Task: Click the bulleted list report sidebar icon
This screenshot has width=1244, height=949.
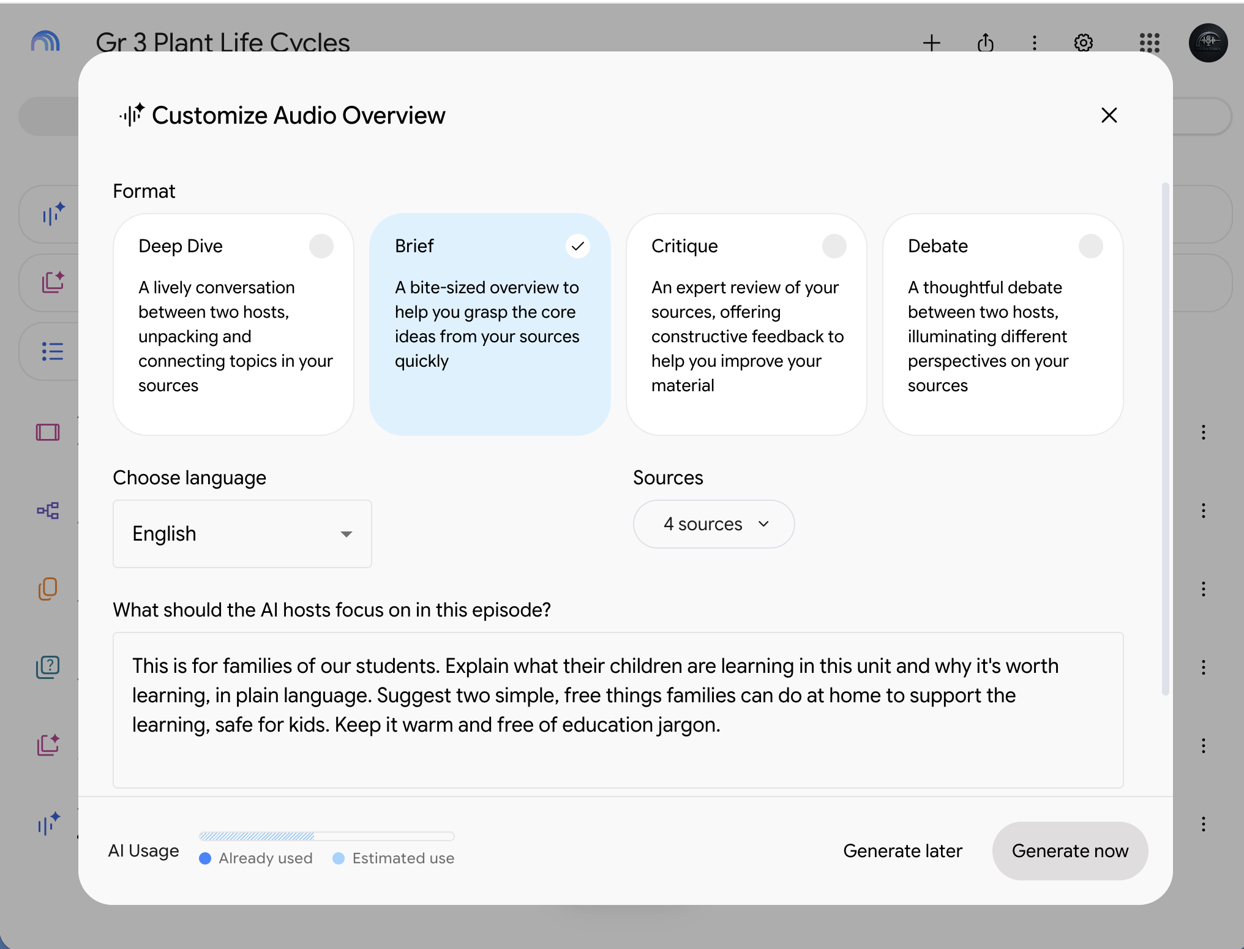Action: [x=53, y=351]
